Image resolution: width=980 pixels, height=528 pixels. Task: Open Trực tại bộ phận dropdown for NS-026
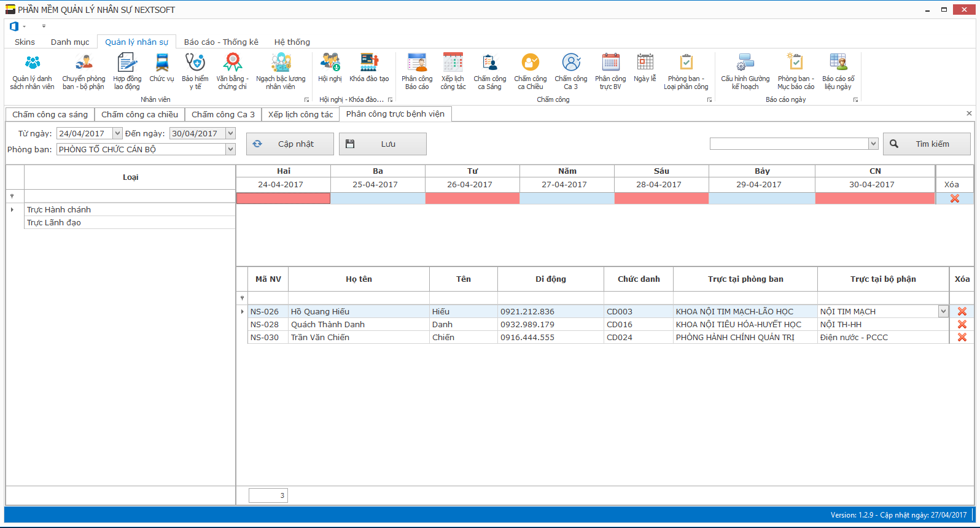tap(943, 311)
